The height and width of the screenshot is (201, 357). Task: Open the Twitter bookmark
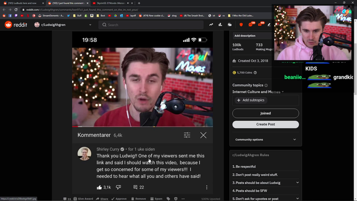click(x=68, y=16)
